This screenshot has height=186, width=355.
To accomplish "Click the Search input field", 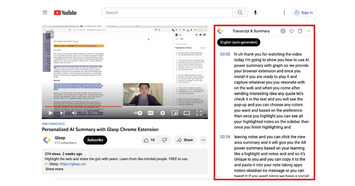I will pos(167,13).
